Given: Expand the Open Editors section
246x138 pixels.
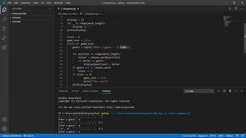Looking at the screenshot, I should (x=32, y=14).
